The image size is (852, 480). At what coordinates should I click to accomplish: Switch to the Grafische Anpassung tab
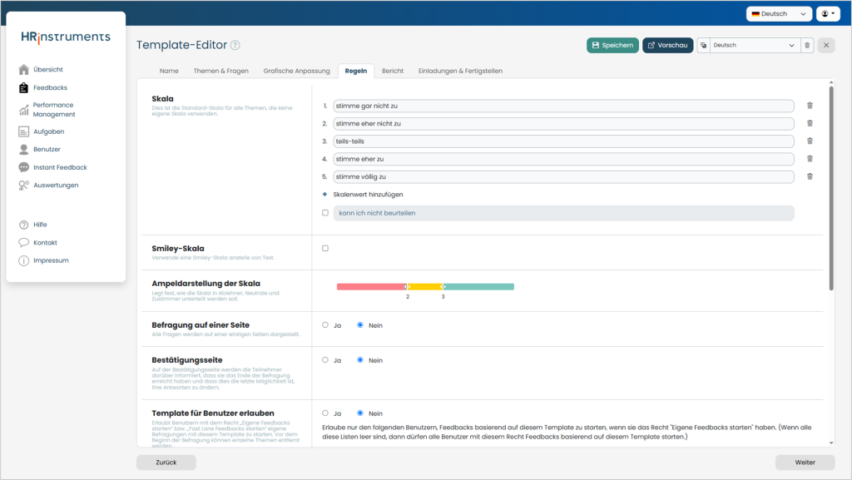pos(297,71)
